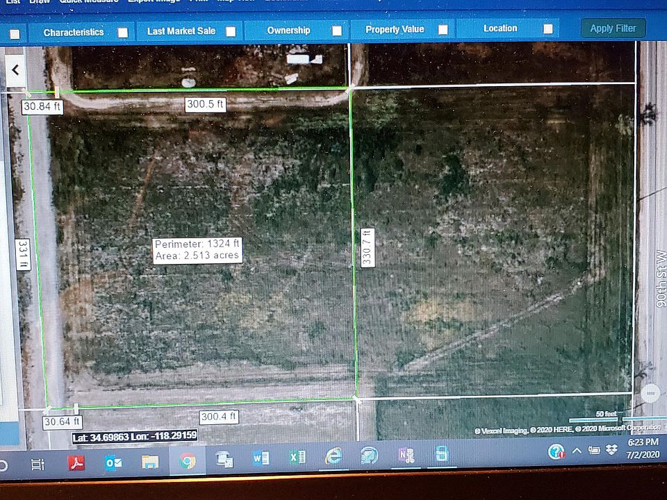667x500 pixels.
Task: Show hidden system tray icons
Action: (x=577, y=451)
